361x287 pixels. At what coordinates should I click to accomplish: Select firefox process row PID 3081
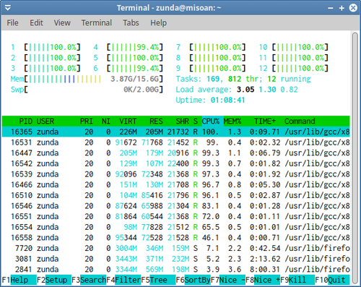pos(176,259)
